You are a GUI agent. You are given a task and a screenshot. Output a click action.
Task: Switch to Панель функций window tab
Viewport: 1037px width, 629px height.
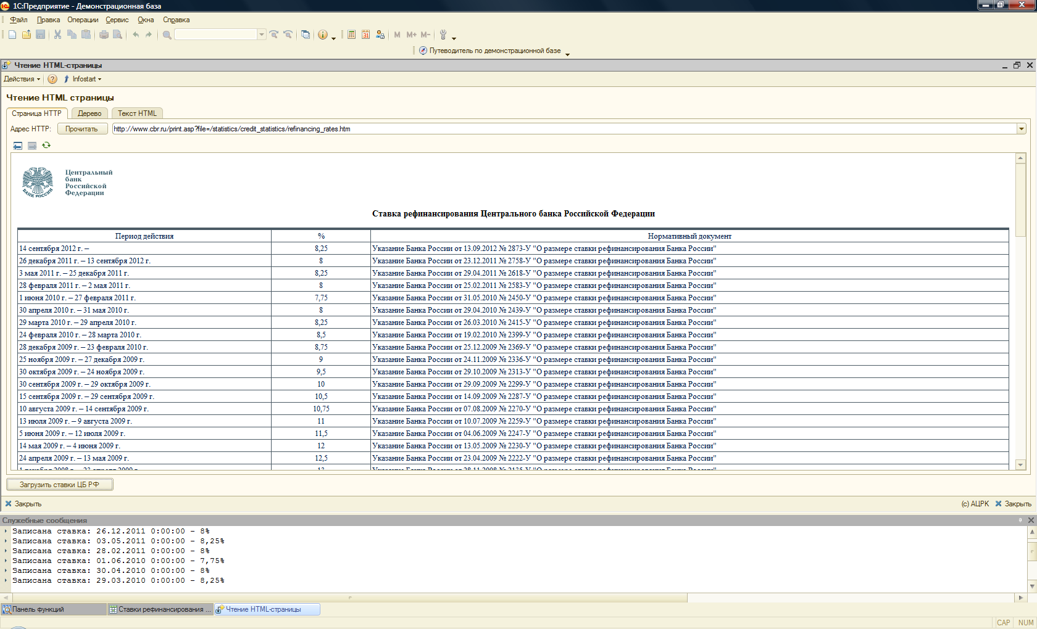pos(54,609)
